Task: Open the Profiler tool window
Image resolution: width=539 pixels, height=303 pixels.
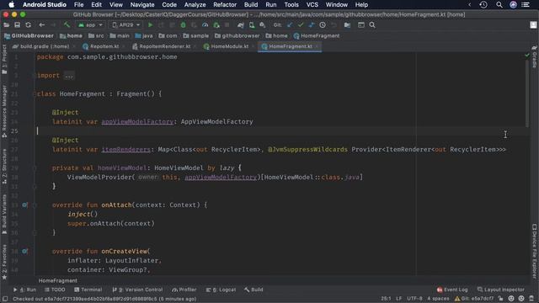Action: coord(184,290)
